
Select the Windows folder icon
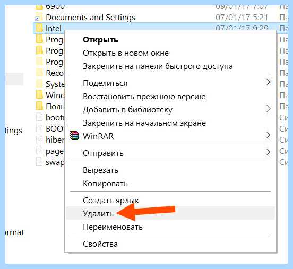(x=39, y=95)
